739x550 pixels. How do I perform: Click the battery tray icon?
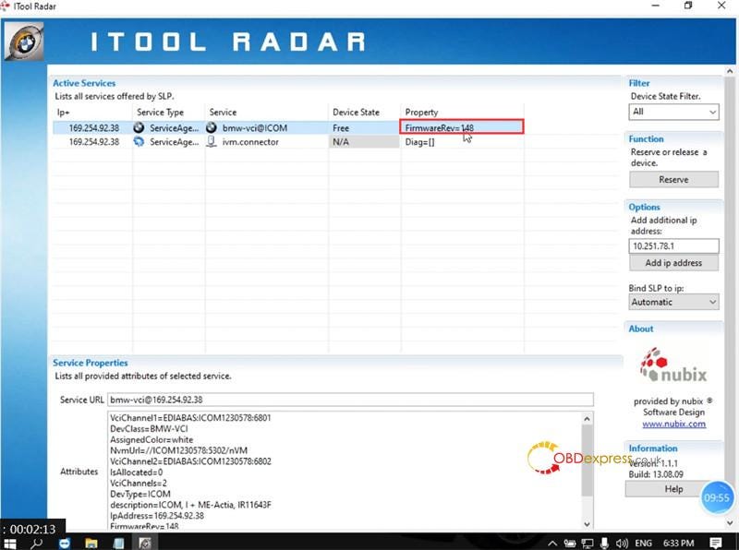pyautogui.click(x=570, y=544)
